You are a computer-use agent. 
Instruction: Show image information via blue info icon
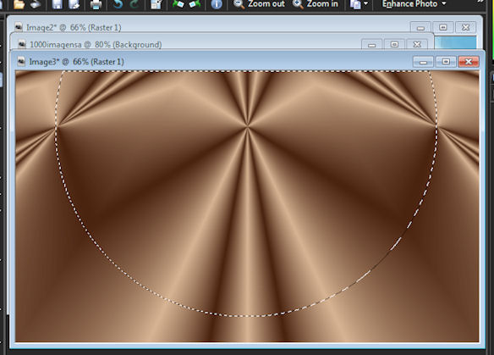pyautogui.click(x=217, y=4)
